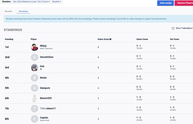Viewport: 193px width, 124px height.
Task: Open Botalz player name
Action: 43,78
